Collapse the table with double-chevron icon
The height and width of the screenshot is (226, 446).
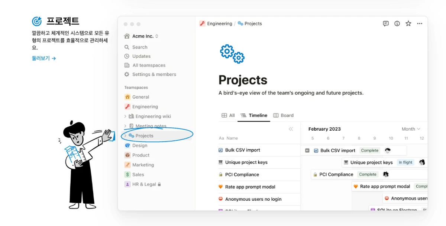pyautogui.click(x=291, y=129)
